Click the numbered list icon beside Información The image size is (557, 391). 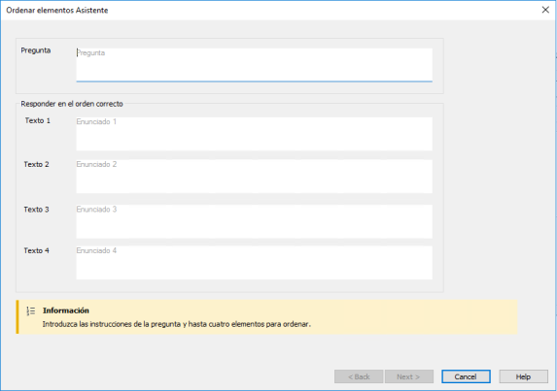tap(30, 310)
